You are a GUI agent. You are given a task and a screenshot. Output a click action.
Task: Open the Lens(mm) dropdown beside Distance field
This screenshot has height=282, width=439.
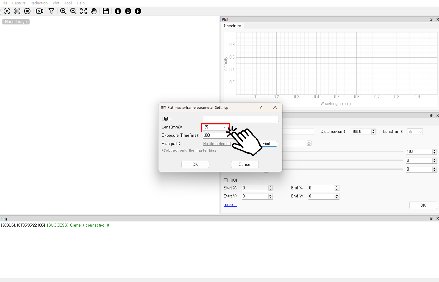point(415,132)
